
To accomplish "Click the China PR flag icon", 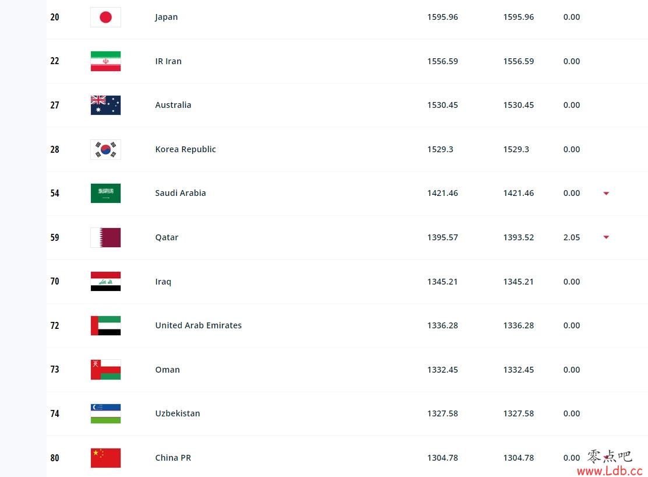I will tap(106, 458).
